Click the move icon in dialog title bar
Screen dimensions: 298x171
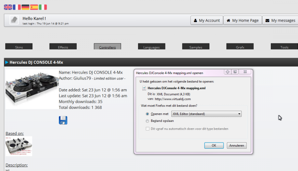click(x=228, y=72)
